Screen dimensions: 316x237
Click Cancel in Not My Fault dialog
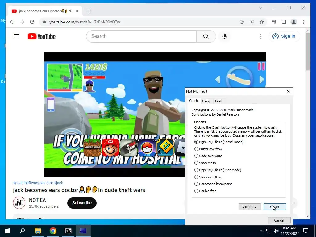click(x=279, y=220)
